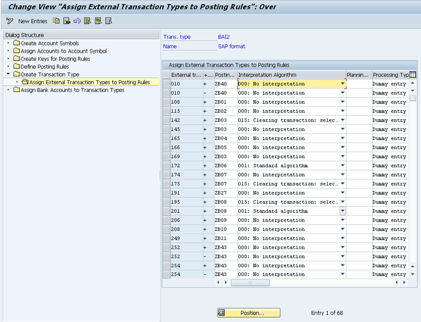Click the Position... button
The width and height of the screenshot is (421, 322).
point(249,313)
